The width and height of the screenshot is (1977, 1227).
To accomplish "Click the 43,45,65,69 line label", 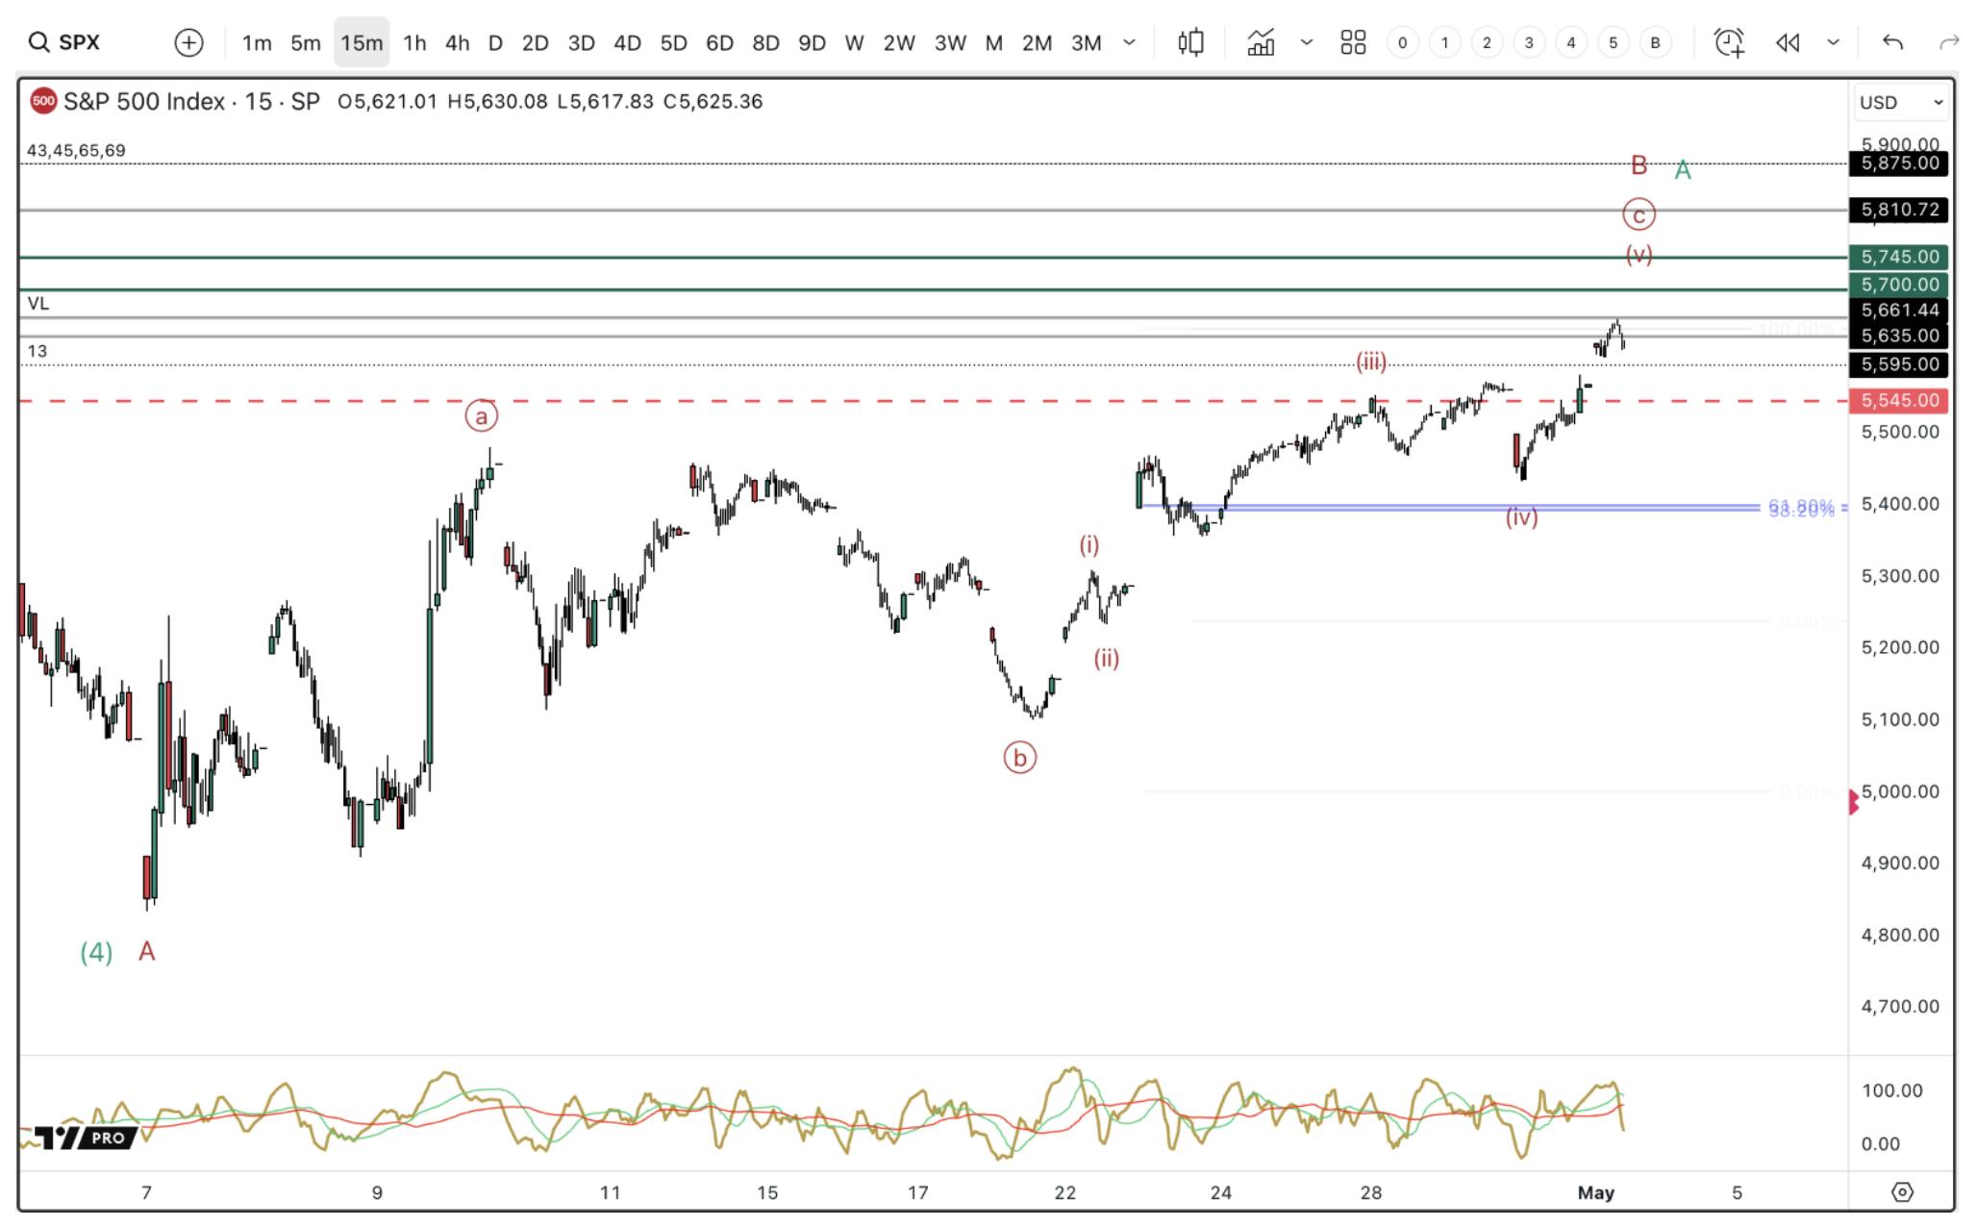I will (x=76, y=150).
